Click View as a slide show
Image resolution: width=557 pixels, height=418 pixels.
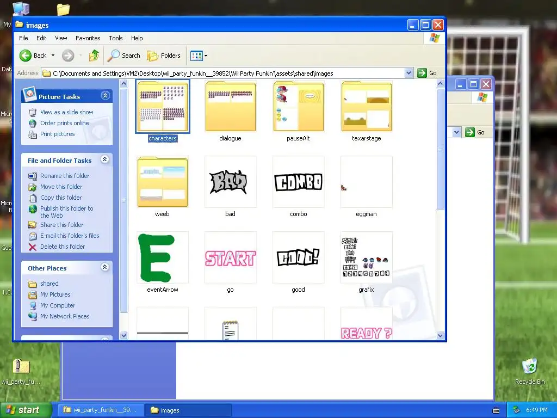(67, 112)
